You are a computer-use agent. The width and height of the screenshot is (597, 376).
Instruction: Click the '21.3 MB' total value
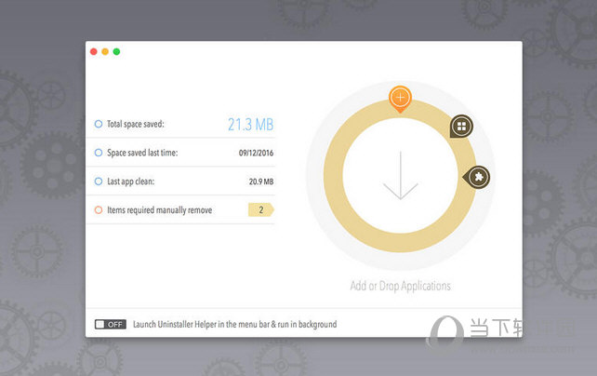click(250, 125)
